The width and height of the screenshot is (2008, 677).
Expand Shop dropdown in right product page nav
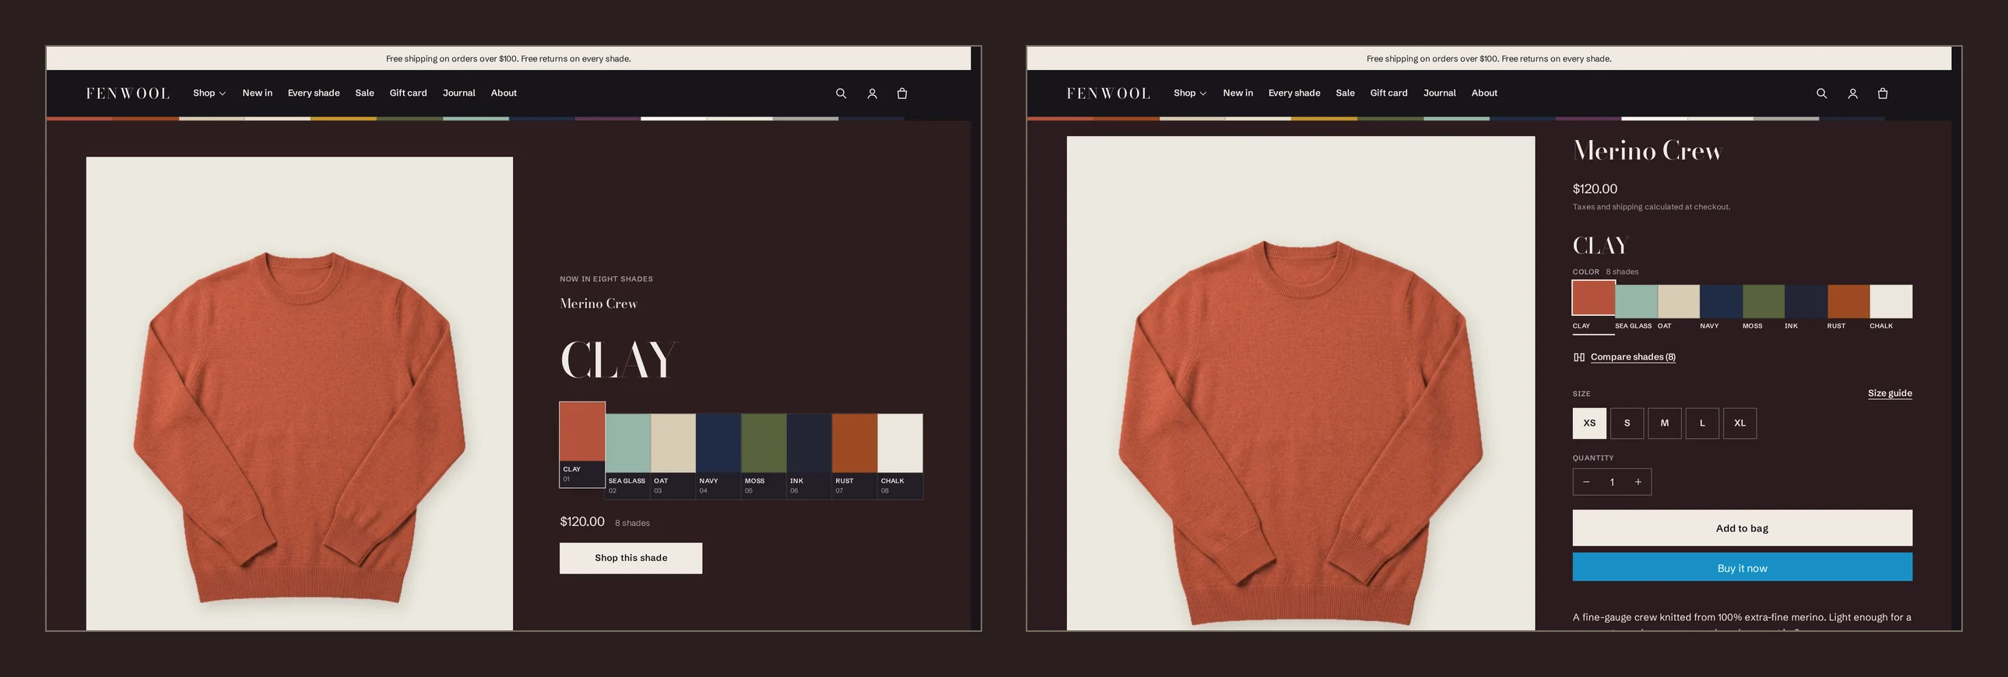pyautogui.click(x=1189, y=93)
